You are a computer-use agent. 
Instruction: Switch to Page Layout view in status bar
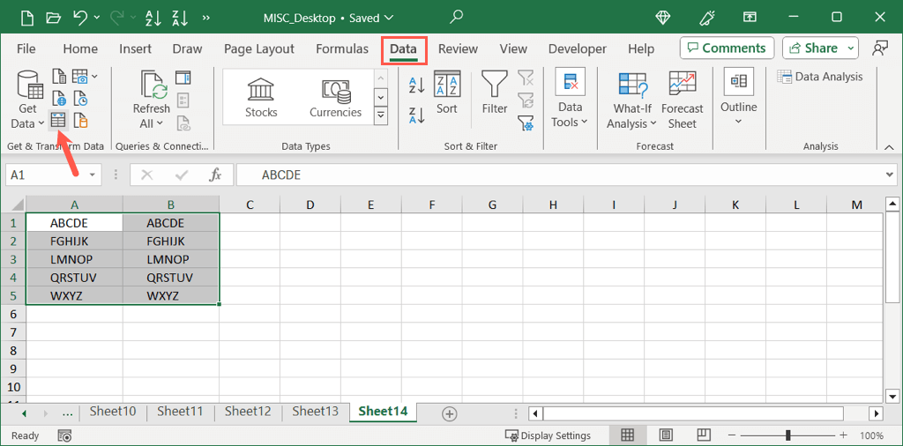(x=667, y=435)
